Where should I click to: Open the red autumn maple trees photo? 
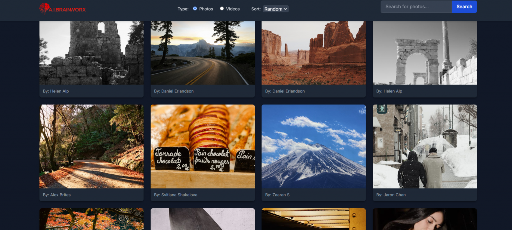[91, 219]
